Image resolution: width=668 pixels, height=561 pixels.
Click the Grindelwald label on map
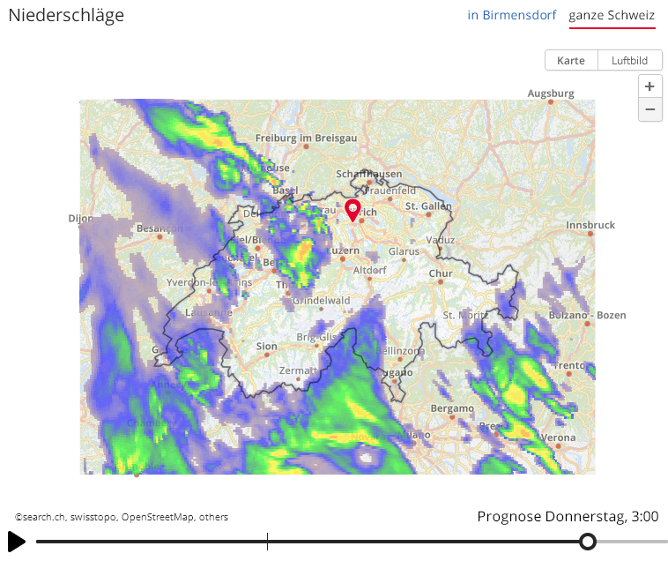click(x=321, y=301)
